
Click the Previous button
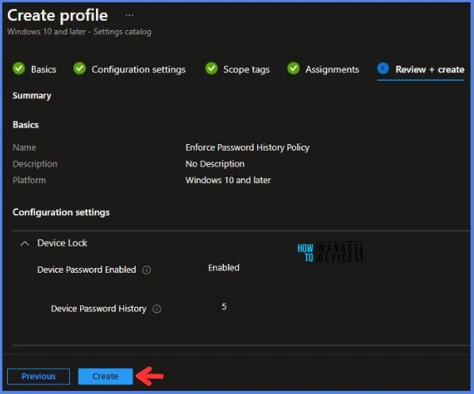(38, 377)
